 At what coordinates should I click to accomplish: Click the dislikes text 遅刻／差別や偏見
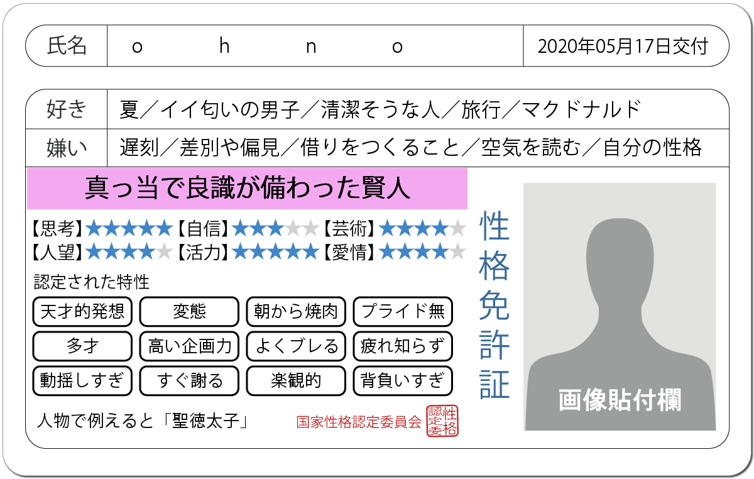coord(199,148)
